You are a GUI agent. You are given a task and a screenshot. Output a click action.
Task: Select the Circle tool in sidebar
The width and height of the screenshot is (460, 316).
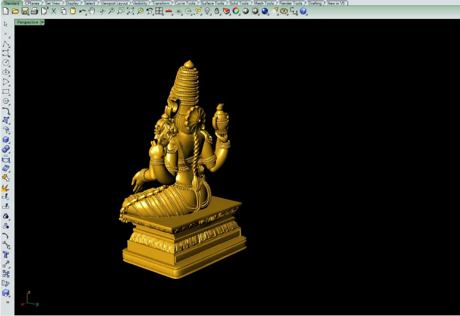(x=6, y=63)
